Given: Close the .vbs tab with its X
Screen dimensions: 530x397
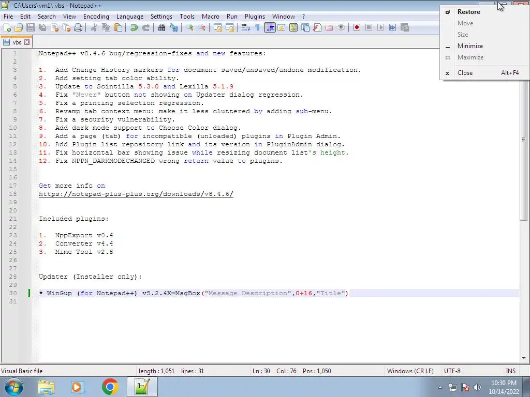Looking at the screenshot, I should coord(26,42).
